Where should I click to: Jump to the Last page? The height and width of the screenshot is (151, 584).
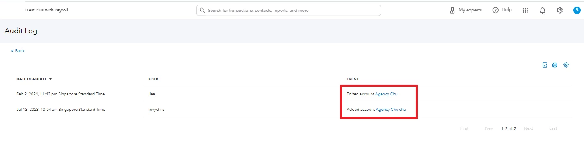[x=553, y=128]
